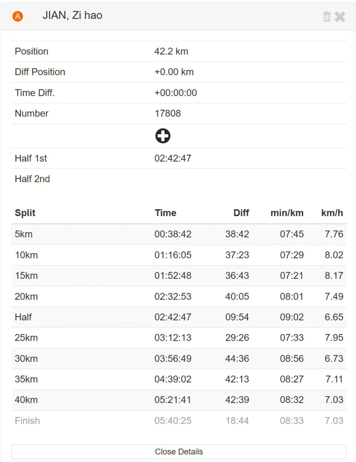Screen dimensions: 356x462
Task: Click the runner name JIAN, Zi hao
Action: [x=72, y=16]
